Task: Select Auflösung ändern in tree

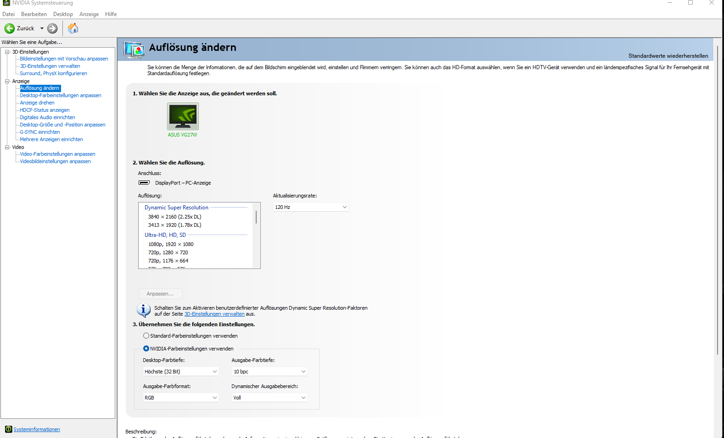Action: [x=40, y=88]
